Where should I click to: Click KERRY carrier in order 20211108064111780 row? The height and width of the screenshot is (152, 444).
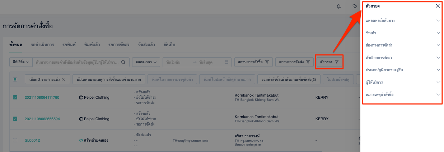tap(322, 97)
